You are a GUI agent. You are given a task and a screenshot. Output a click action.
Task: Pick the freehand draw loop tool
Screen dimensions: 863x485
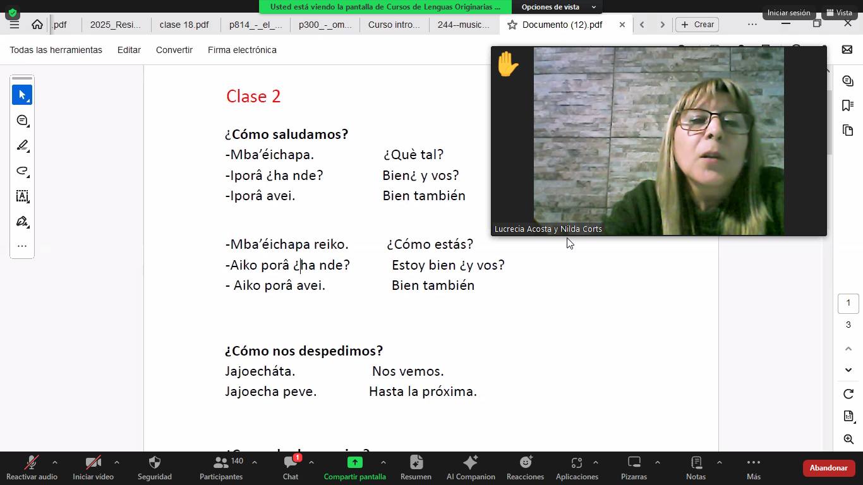(22, 171)
